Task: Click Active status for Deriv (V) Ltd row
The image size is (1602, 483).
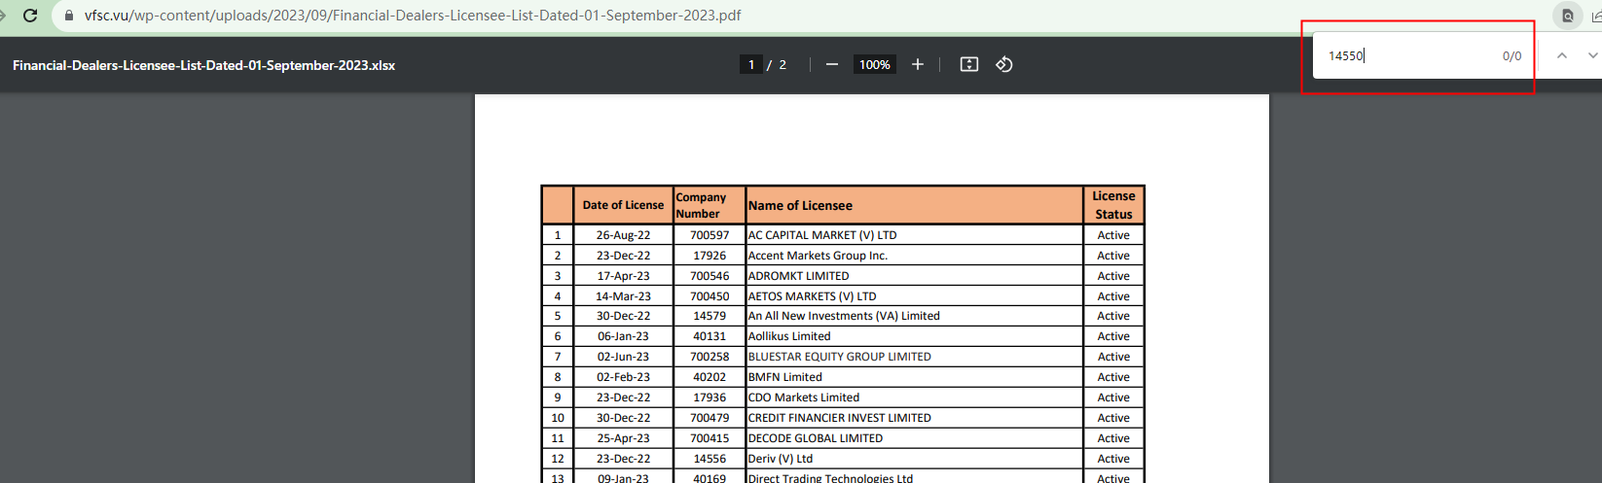Action: coord(1113,459)
